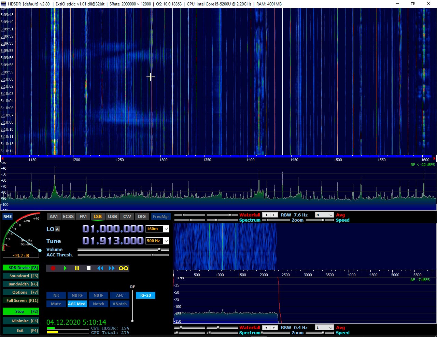Click the 1250 mark on RF frequency scale
This screenshot has width=437, height=337.
120,160
